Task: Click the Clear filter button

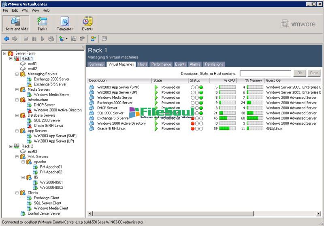Action: 314,73
